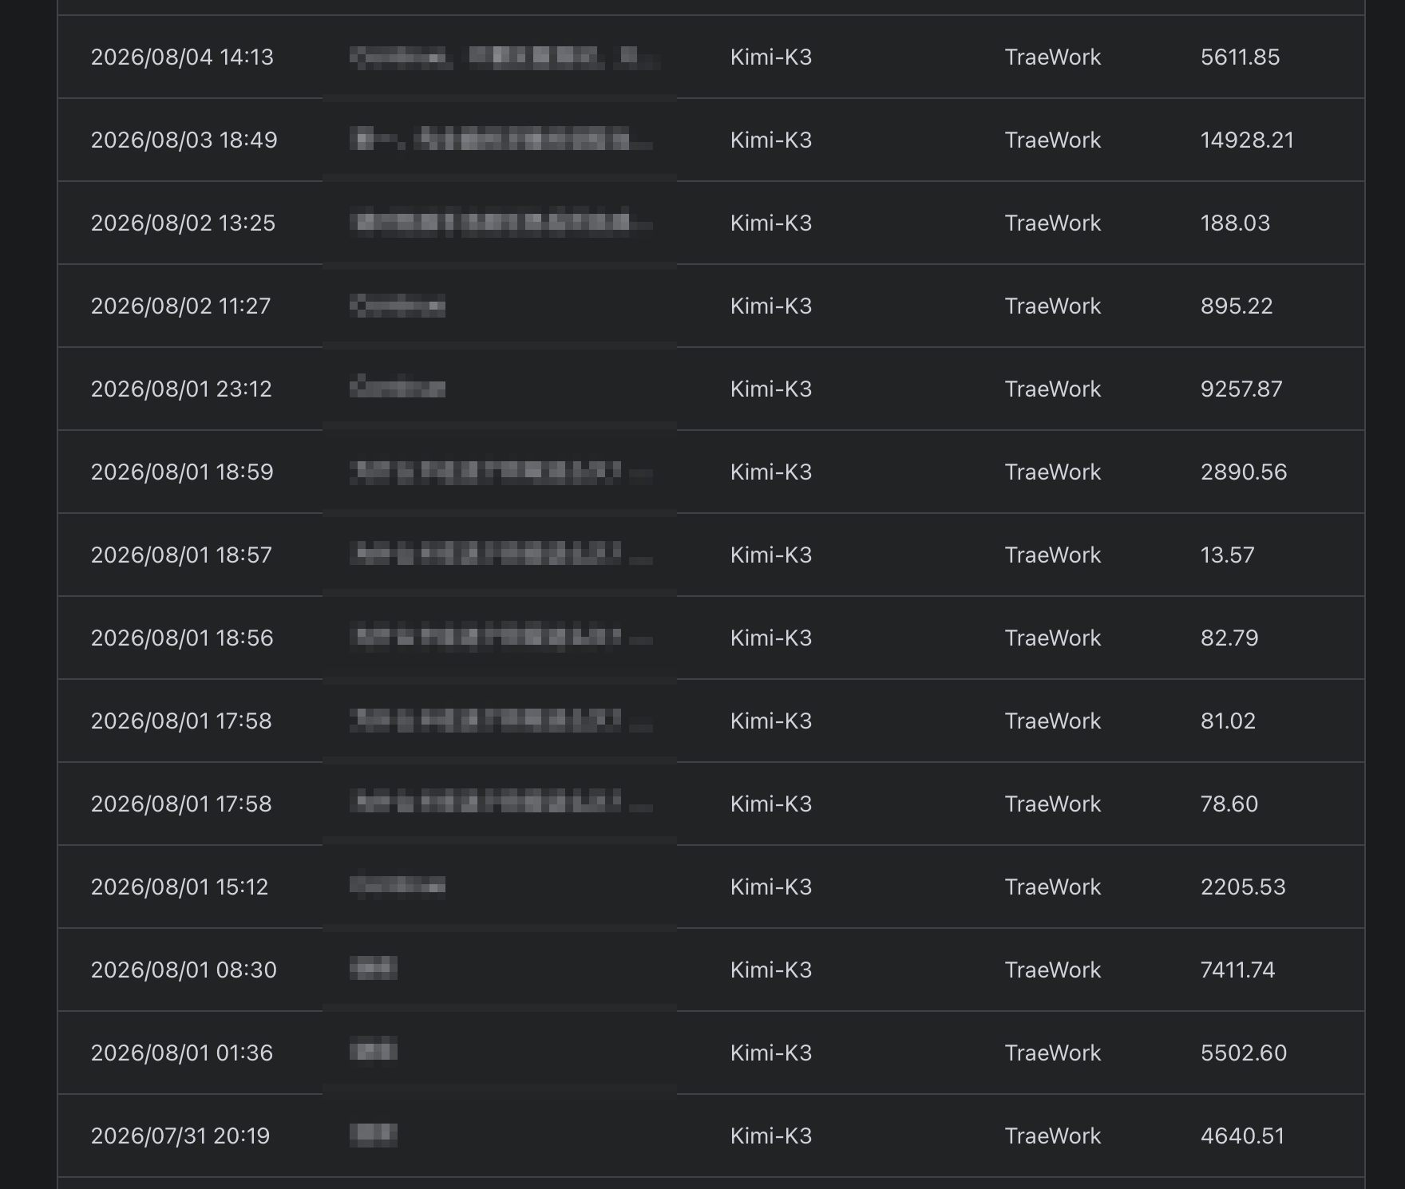The width and height of the screenshot is (1405, 1189).
Task: Select the 2026/08/02 13:25 timestamp
Action: pyautogui.click(x=183, y=223)
